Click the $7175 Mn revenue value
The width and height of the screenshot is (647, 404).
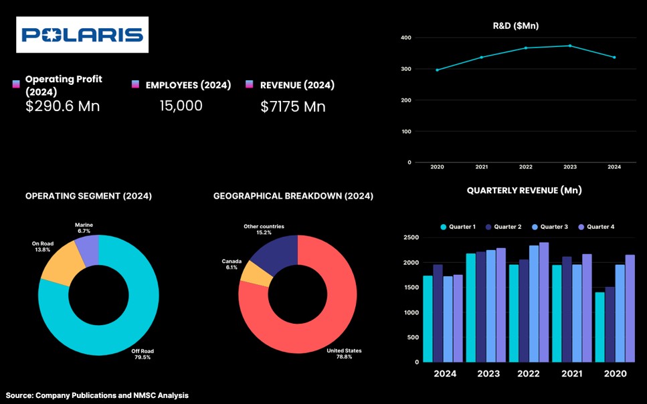pyautogui.click(x=292, y=106)
